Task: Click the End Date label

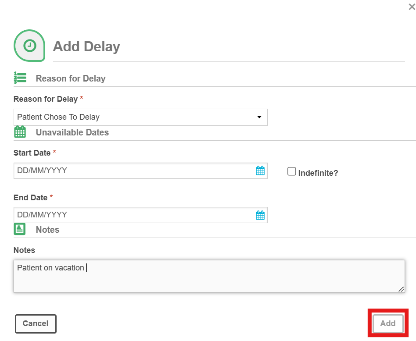Action: [31, 198]
